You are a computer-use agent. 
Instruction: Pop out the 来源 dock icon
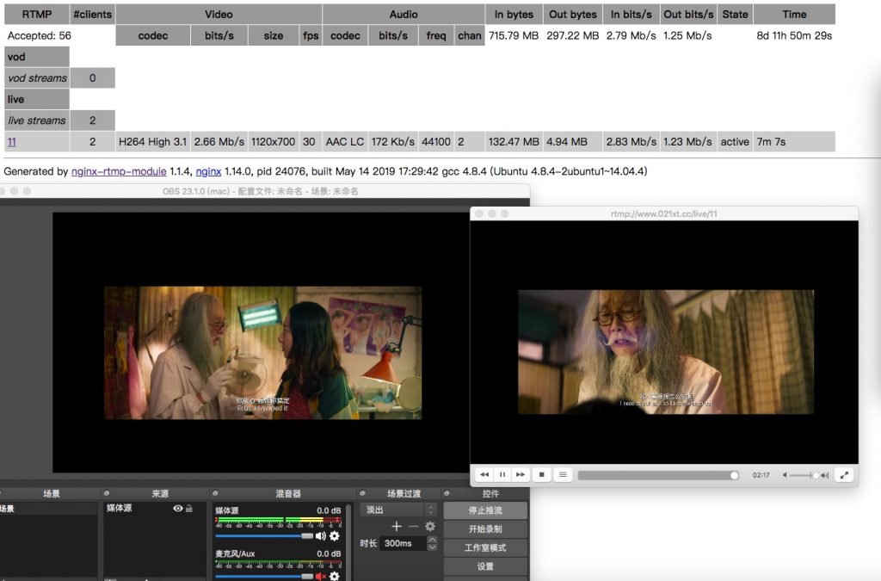[x=106, y=493]
